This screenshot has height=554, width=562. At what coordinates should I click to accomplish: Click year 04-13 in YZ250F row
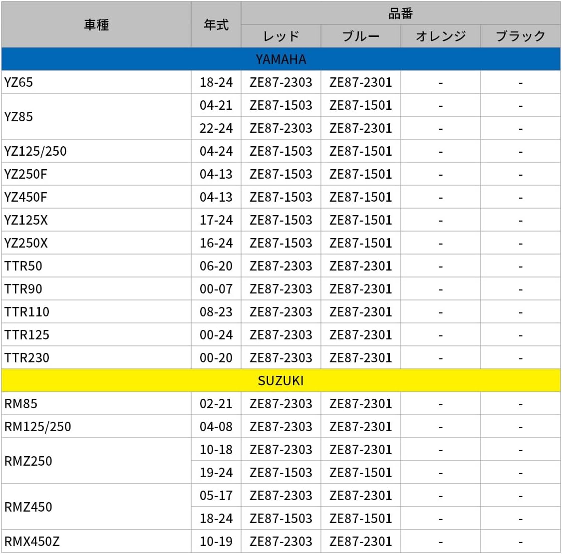coord(216,174)
